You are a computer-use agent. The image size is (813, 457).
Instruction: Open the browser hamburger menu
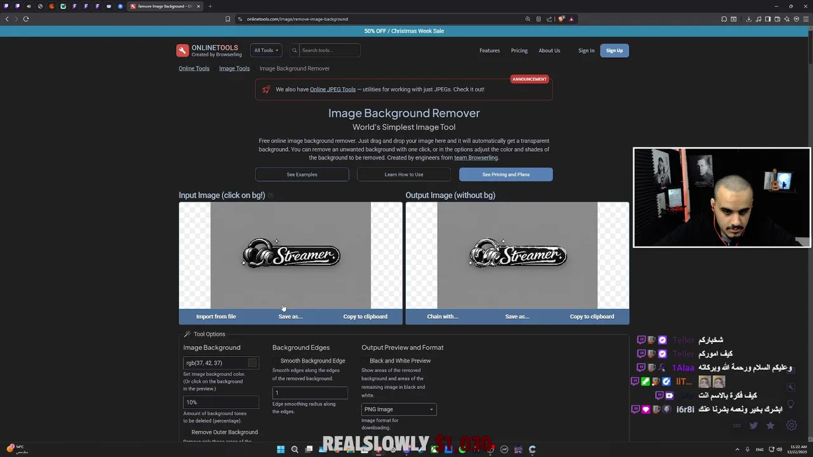[x=806, y=19]
